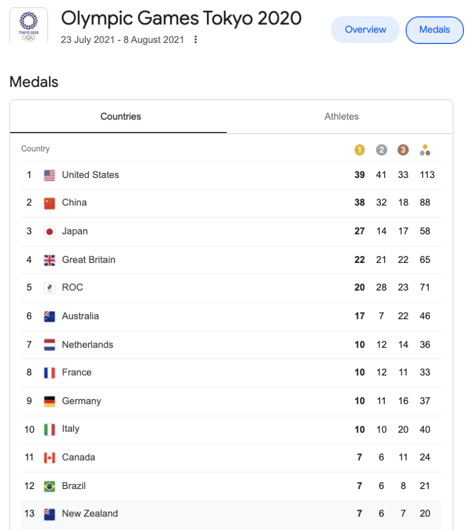Open the three-dot more options menu
468x530 pixels.
[x=195, y=39]
